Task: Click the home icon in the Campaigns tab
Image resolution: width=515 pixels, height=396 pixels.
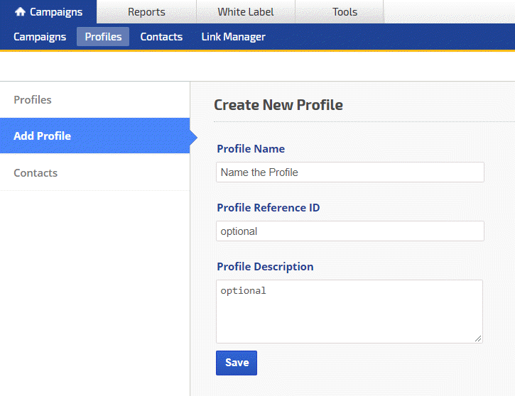Action: click(20, 12)
